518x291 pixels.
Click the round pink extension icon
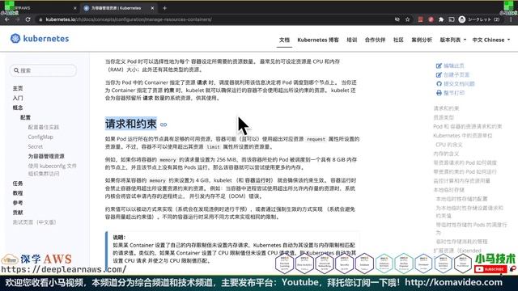pos(431,19)
